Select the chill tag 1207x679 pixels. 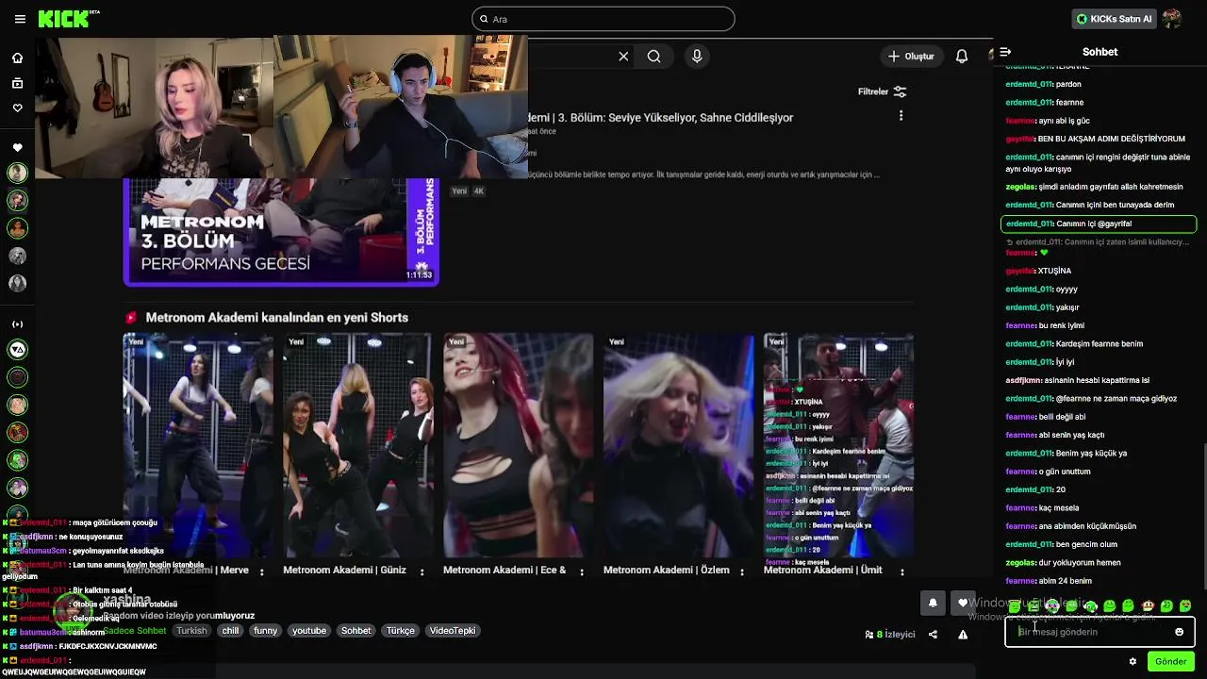point(230,631)
